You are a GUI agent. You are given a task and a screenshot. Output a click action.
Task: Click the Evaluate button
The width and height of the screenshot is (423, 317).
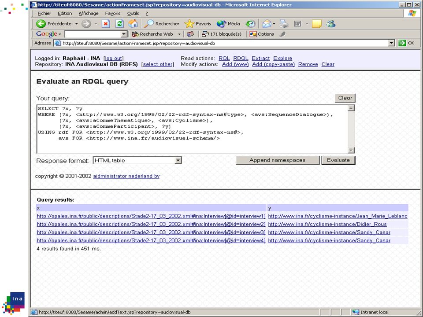tap(338, 160)
